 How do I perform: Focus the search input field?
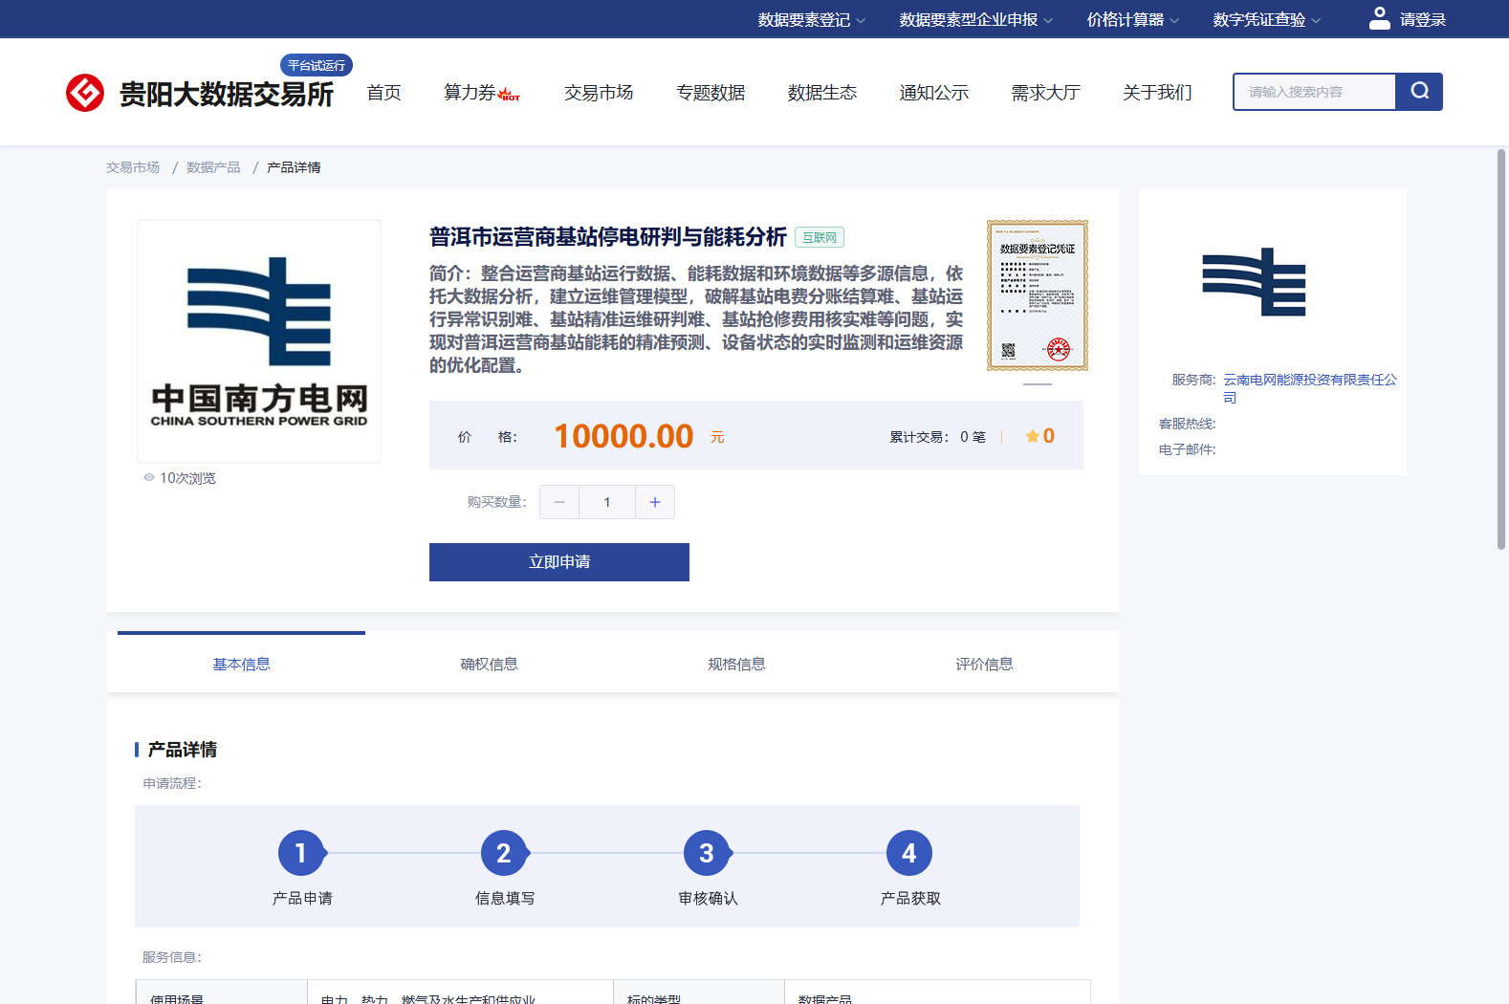click(1315, 92)
